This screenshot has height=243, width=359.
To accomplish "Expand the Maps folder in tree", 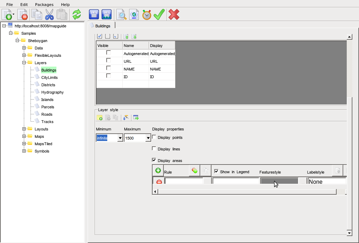I will click(x=24, y=136).
